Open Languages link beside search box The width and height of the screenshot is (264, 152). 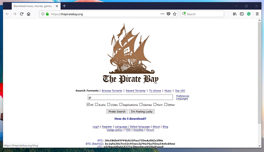182,99
